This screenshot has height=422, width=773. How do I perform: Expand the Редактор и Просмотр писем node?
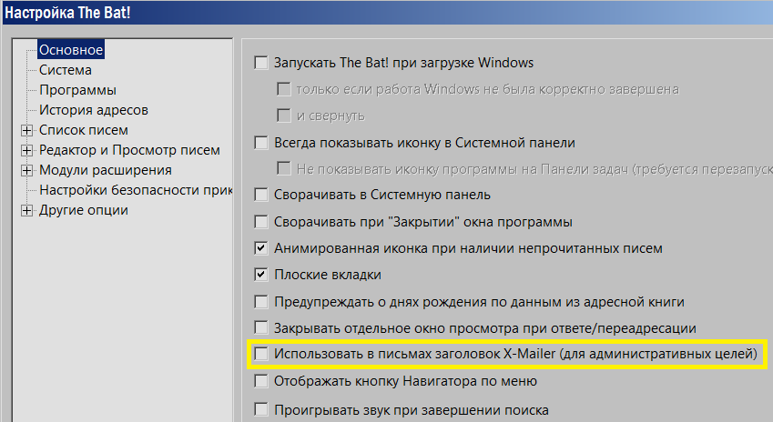click(26, 151)
